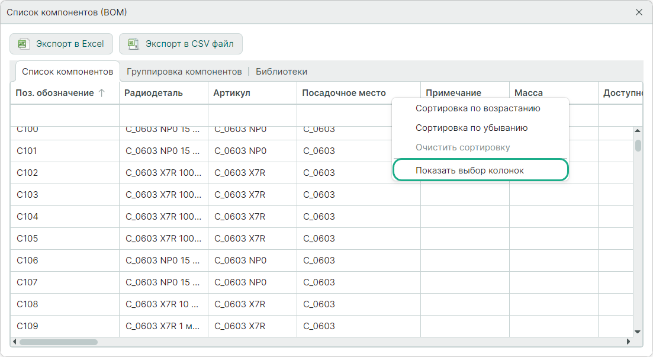Click the vertical scrollbar down arrow

click(x=638, y=332)
